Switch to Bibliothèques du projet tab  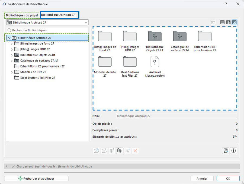point(22,15)
